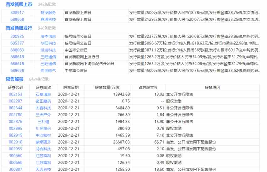Open stock code 605377 link
Viewport: 267px width, 172px height.
click(17, 43)
